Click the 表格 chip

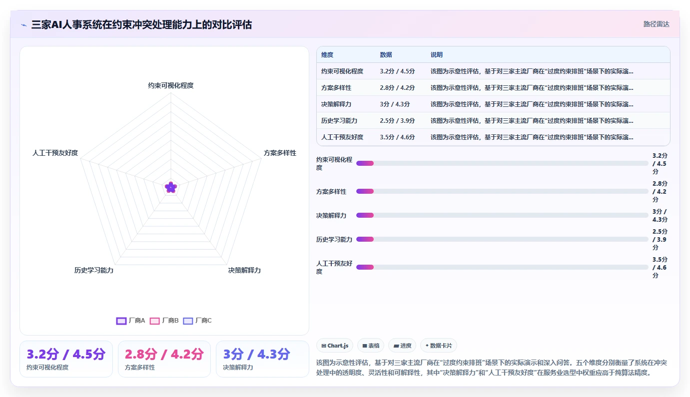pyautogui.click(x=371, y=346)
